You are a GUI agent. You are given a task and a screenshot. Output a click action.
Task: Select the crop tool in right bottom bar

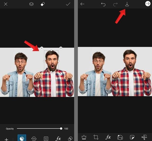(x=96, y=137)
